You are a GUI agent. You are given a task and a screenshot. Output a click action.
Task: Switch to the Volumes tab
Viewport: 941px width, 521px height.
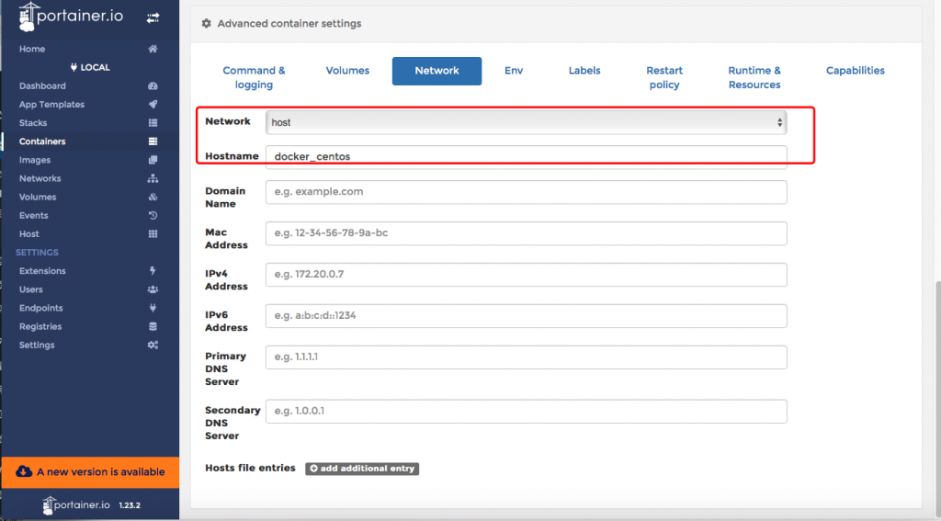pos(347,71)
